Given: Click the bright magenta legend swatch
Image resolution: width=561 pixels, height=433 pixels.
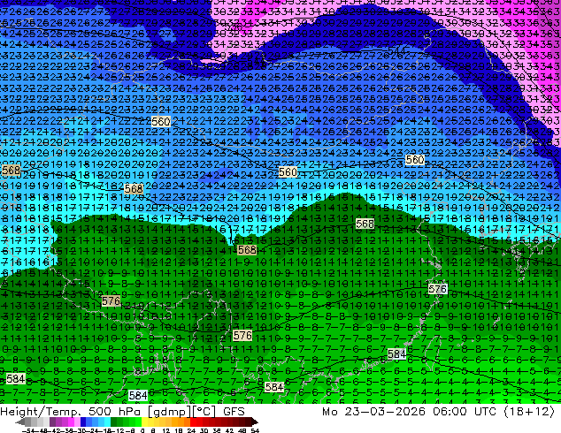Looking at the screenshot, I should tap(71, 422).
